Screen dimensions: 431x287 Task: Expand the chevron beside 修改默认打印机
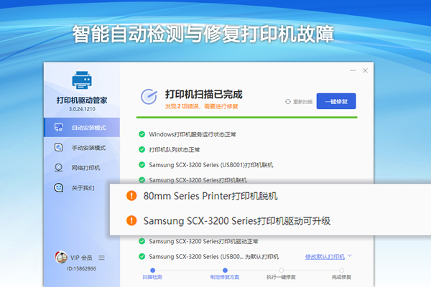(x=350, y=255)
